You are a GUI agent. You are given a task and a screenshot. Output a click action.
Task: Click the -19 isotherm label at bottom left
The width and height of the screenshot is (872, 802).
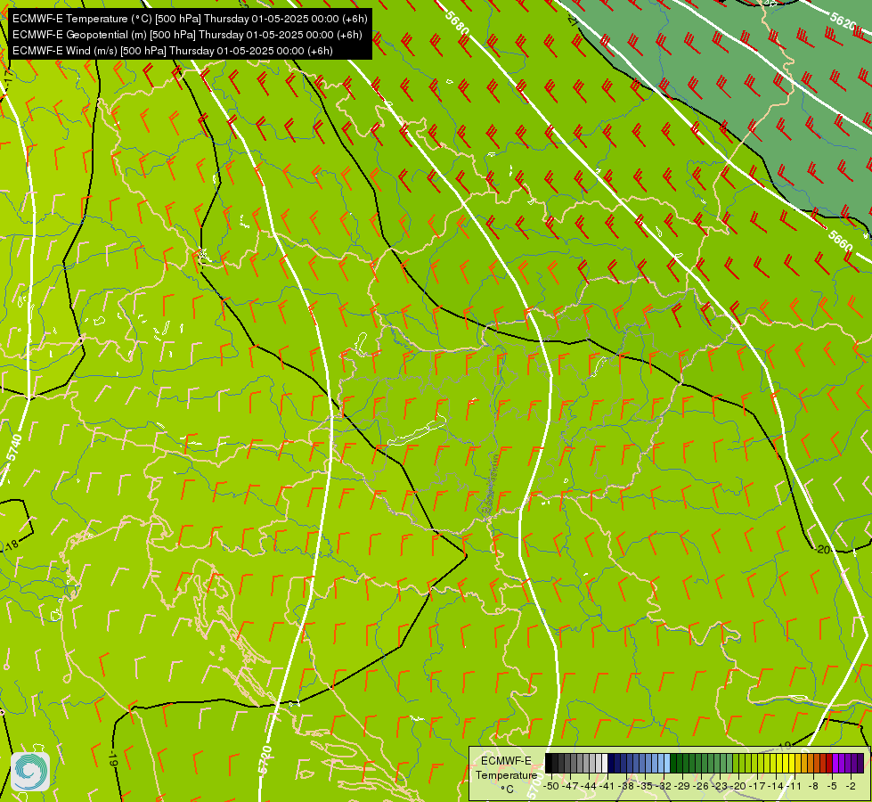point(113,759)
